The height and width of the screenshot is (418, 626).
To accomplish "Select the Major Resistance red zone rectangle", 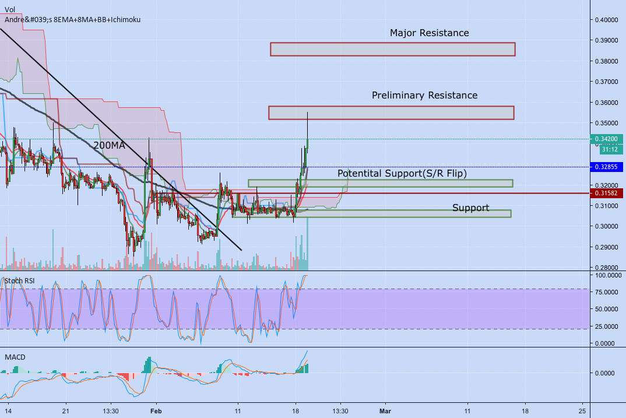I will pos(393,49).
